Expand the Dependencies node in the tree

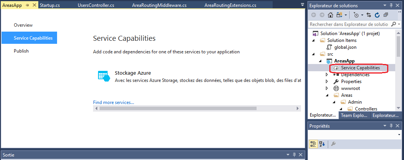click(x=327, y=75)
